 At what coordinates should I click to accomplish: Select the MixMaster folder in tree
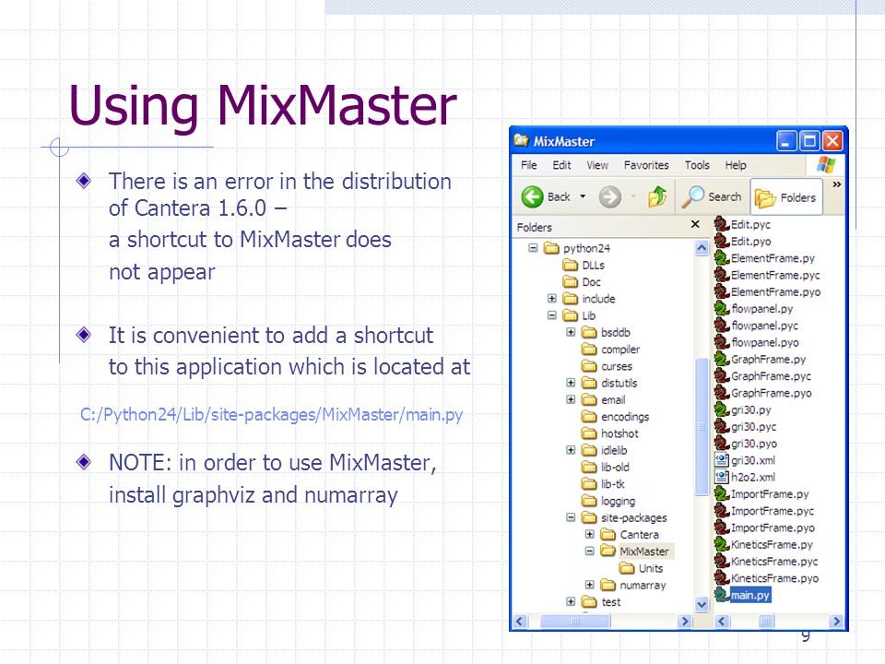tap(635, 551)
